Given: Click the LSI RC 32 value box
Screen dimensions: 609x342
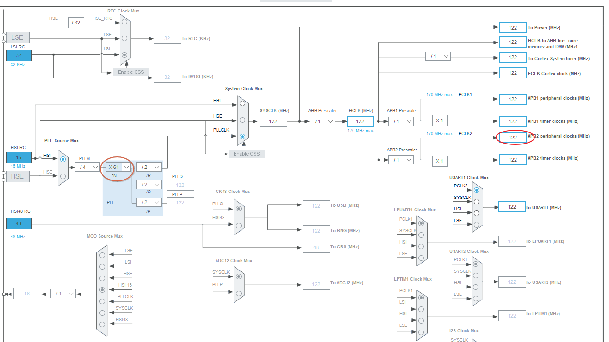Looking at the screenshot, I should (19, 55).
